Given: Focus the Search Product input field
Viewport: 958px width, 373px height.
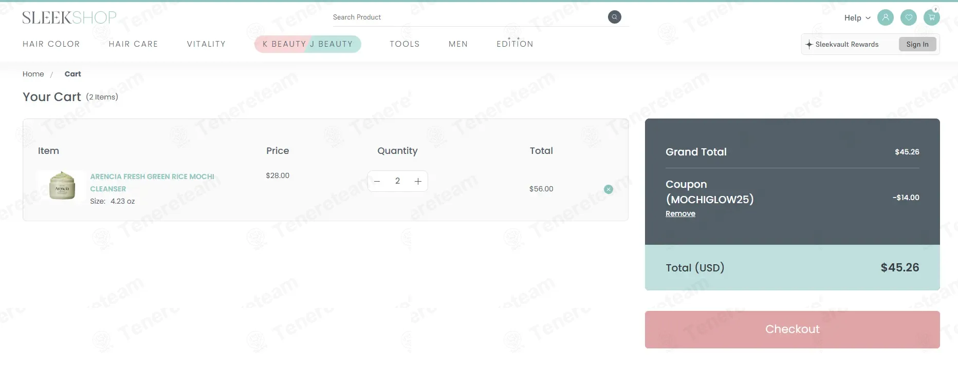Looking at the screenshot, I should (x=469, y=17).
